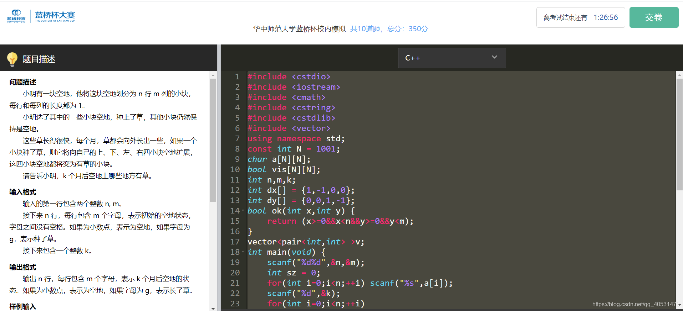Viewport: 683px width, 311px height.
Task: Click the closing brace on line 16
Action: pos(250,231)
